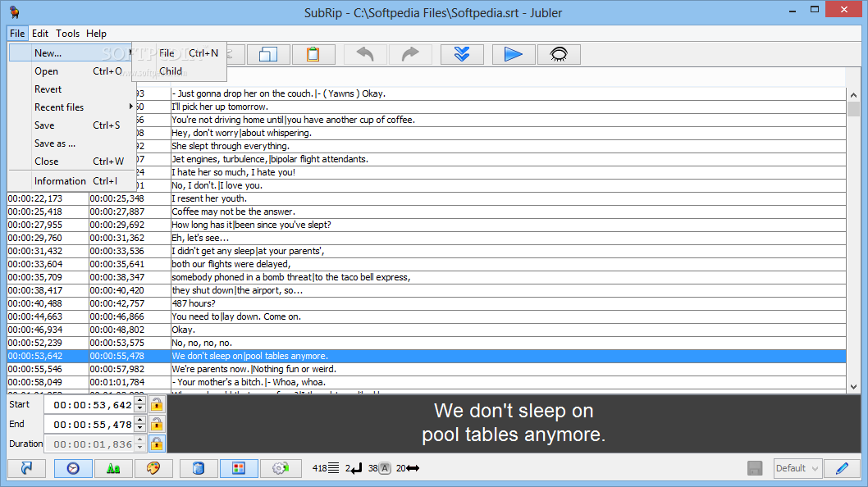Choose Save as ... from the File menu
This screenshot has height=487, width=868.
71,143
